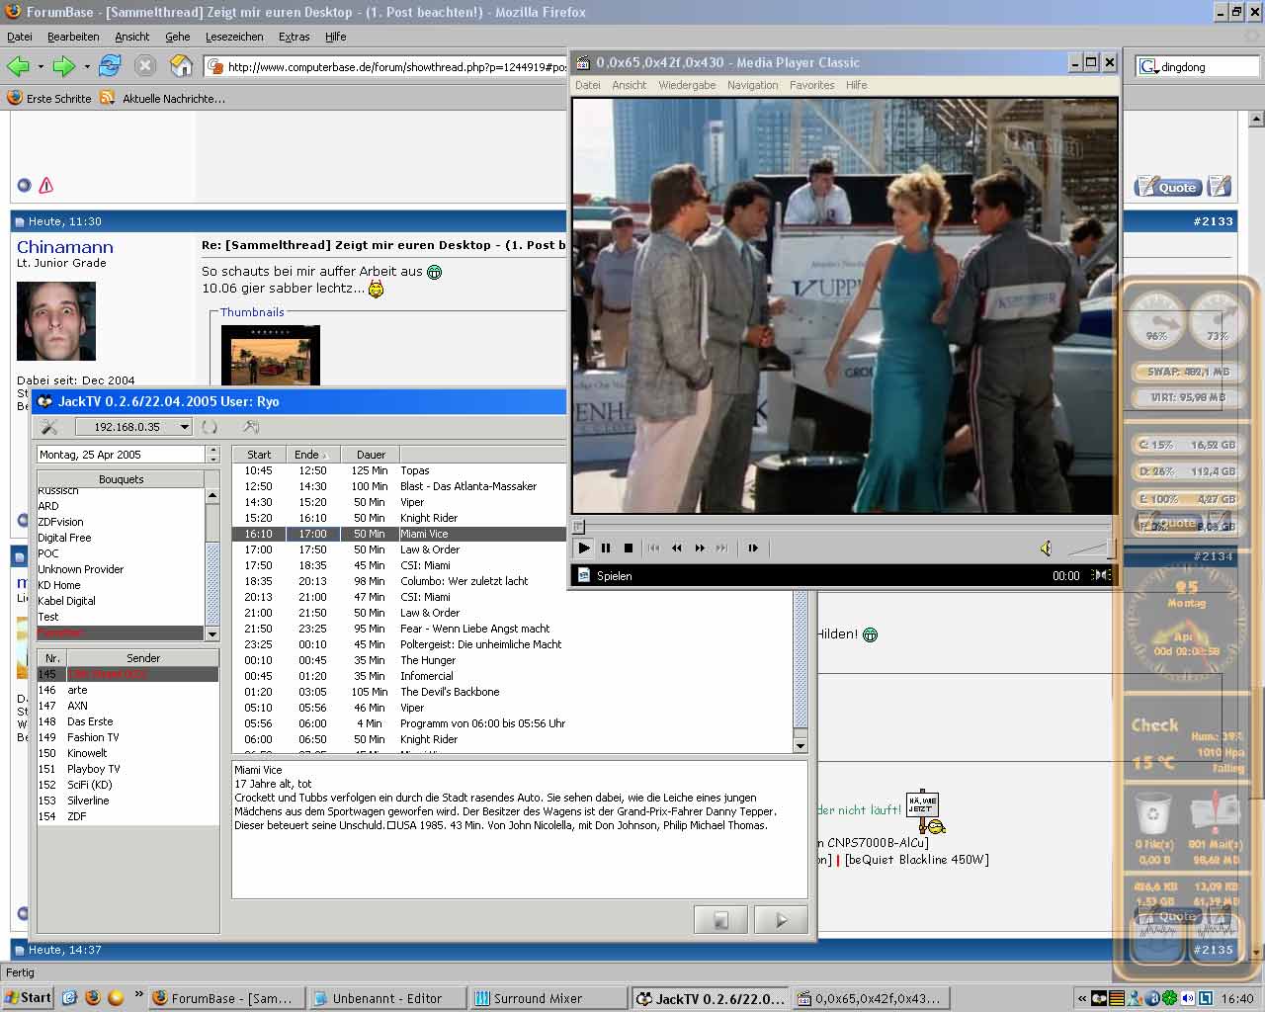Click down arrow on Bouquets list scrollbar
Image resolution: width=1265 pixels, height=1012 pixels.
[211, 632]
